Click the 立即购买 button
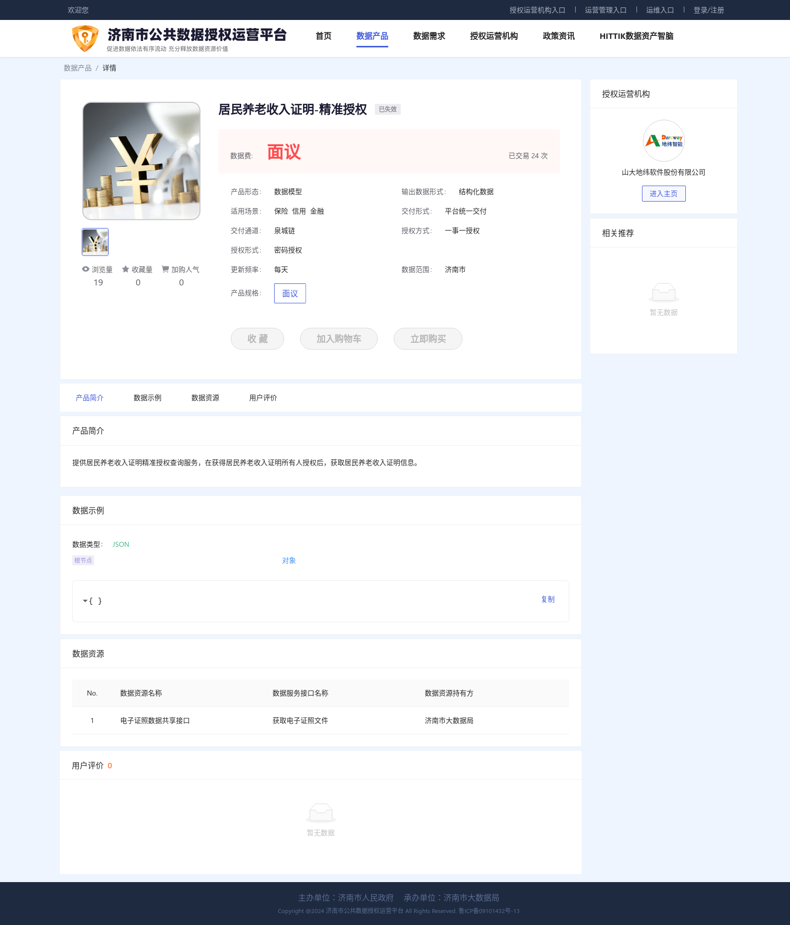790x925 pixels. [x=428, y=339]
